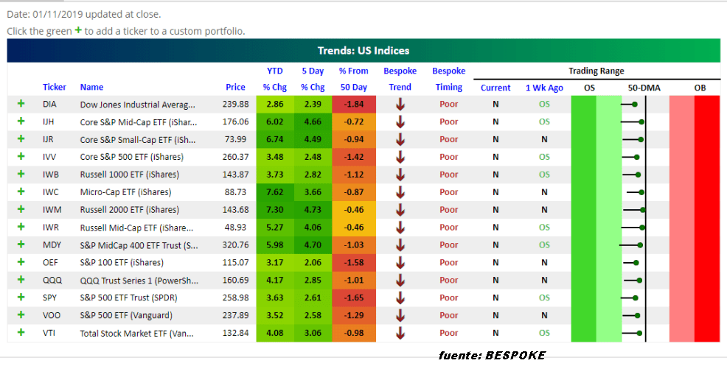Viewport: 727px width, 366px height.
Task: Click the 5 Day % Chg column header
Action: 313,80
